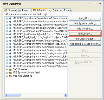Expand the spring-aop entry

point(7,44)
